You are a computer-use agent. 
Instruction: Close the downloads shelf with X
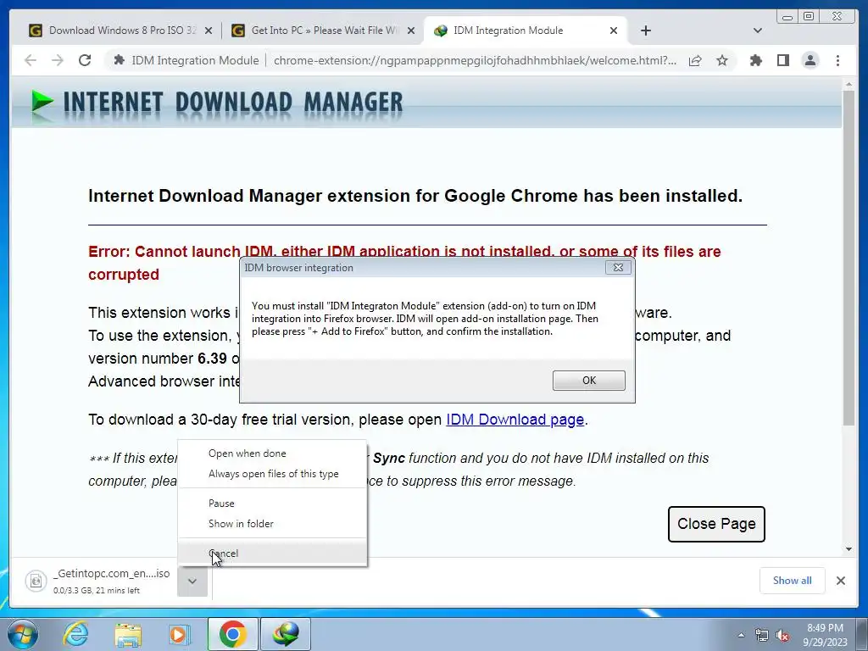tap(840, 581)
